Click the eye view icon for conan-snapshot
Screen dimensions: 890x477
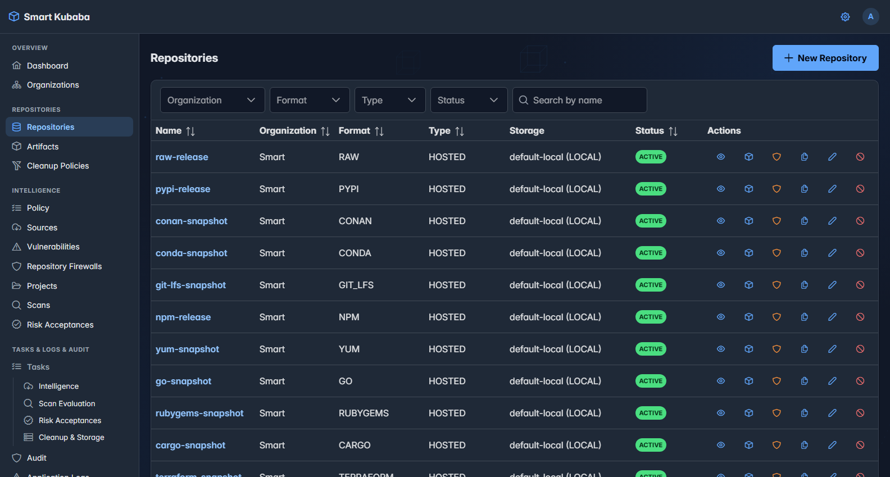click(x=721, y=221)
